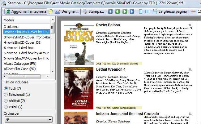Screen dimensions: 201x124
Task: Switch to two-page view
Action: point(148,11)
